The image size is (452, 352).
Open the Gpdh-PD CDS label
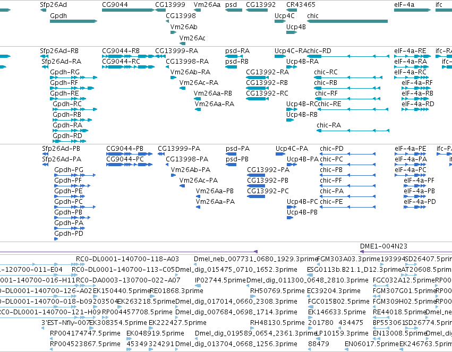[69, 234]
